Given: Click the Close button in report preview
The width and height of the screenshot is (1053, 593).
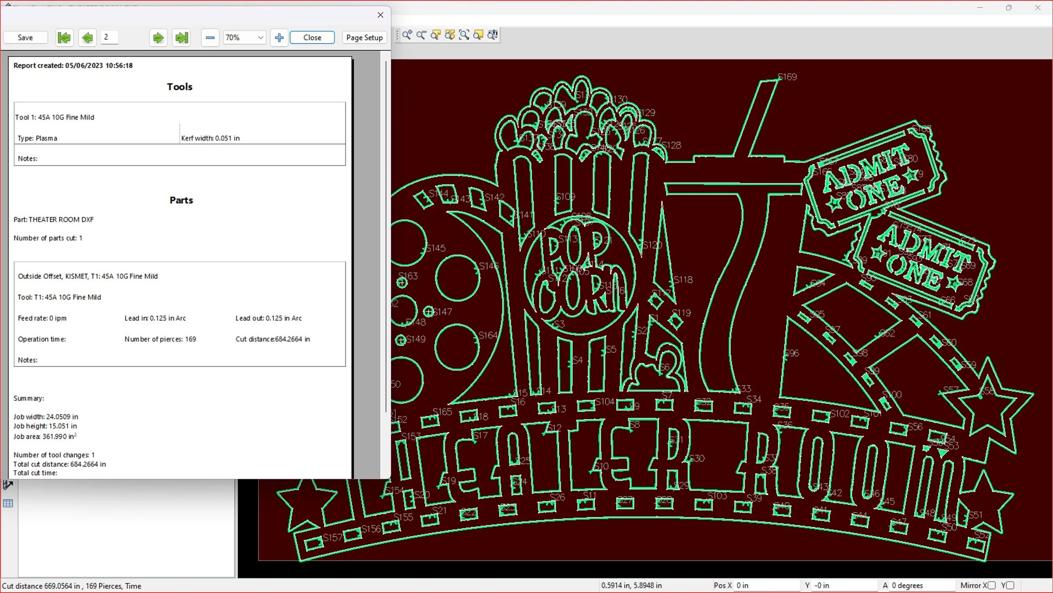Looking at the screenshot, I should click(x=312, y=38).
